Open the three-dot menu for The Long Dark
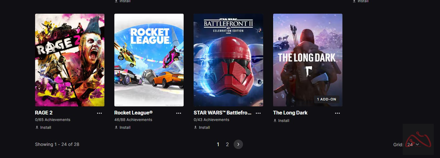The width and height of the screenshot is (440, 158). point(337,113)
